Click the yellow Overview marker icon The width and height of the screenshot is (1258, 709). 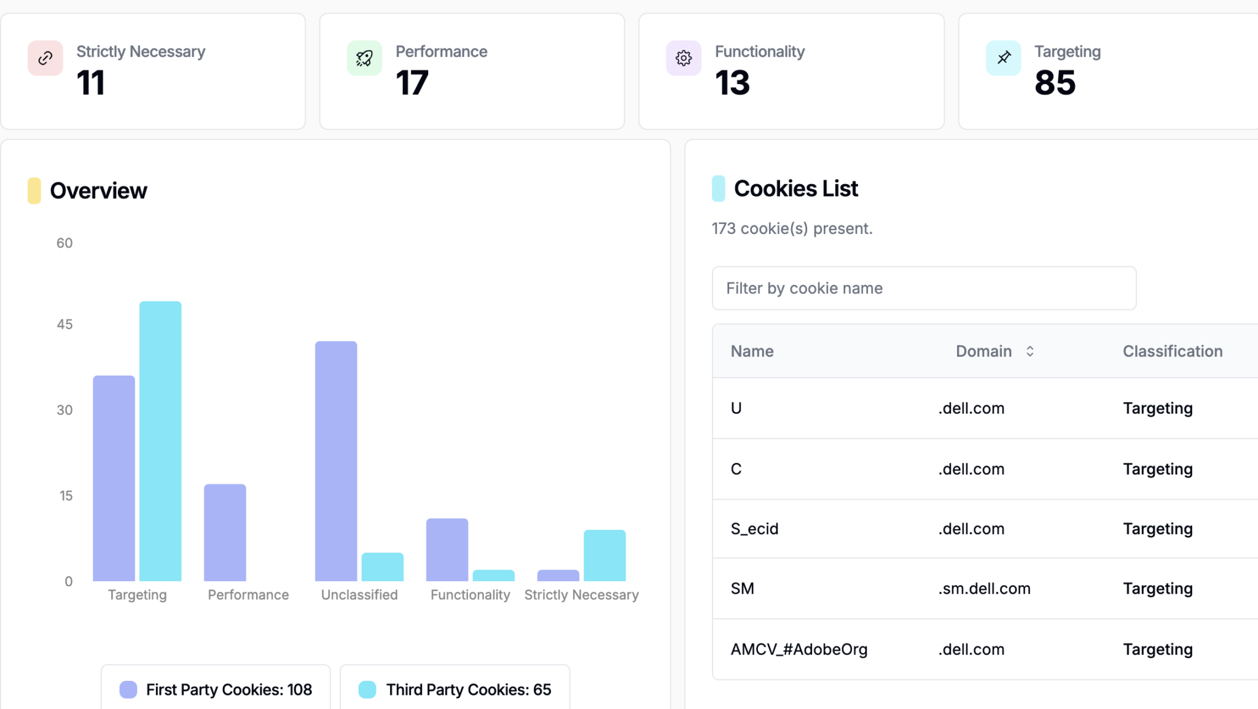click(x=34, y=191)
